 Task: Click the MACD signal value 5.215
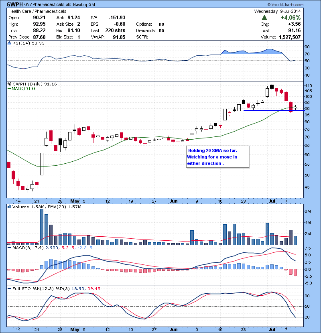coord(68,248)
